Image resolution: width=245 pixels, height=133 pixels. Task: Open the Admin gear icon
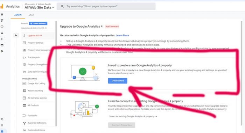2,132
